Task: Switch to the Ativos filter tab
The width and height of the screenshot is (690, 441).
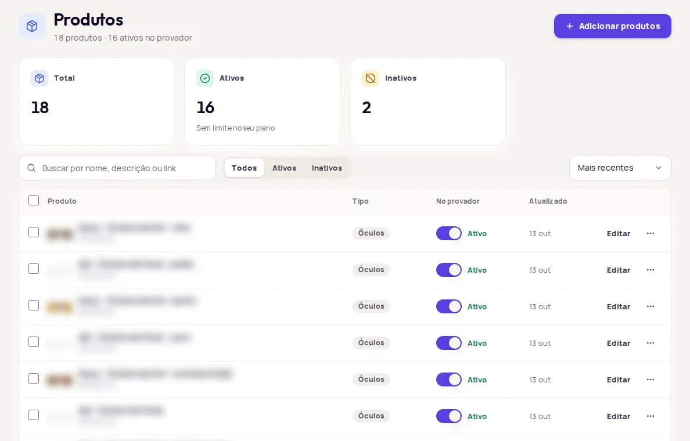Action: 284,168
